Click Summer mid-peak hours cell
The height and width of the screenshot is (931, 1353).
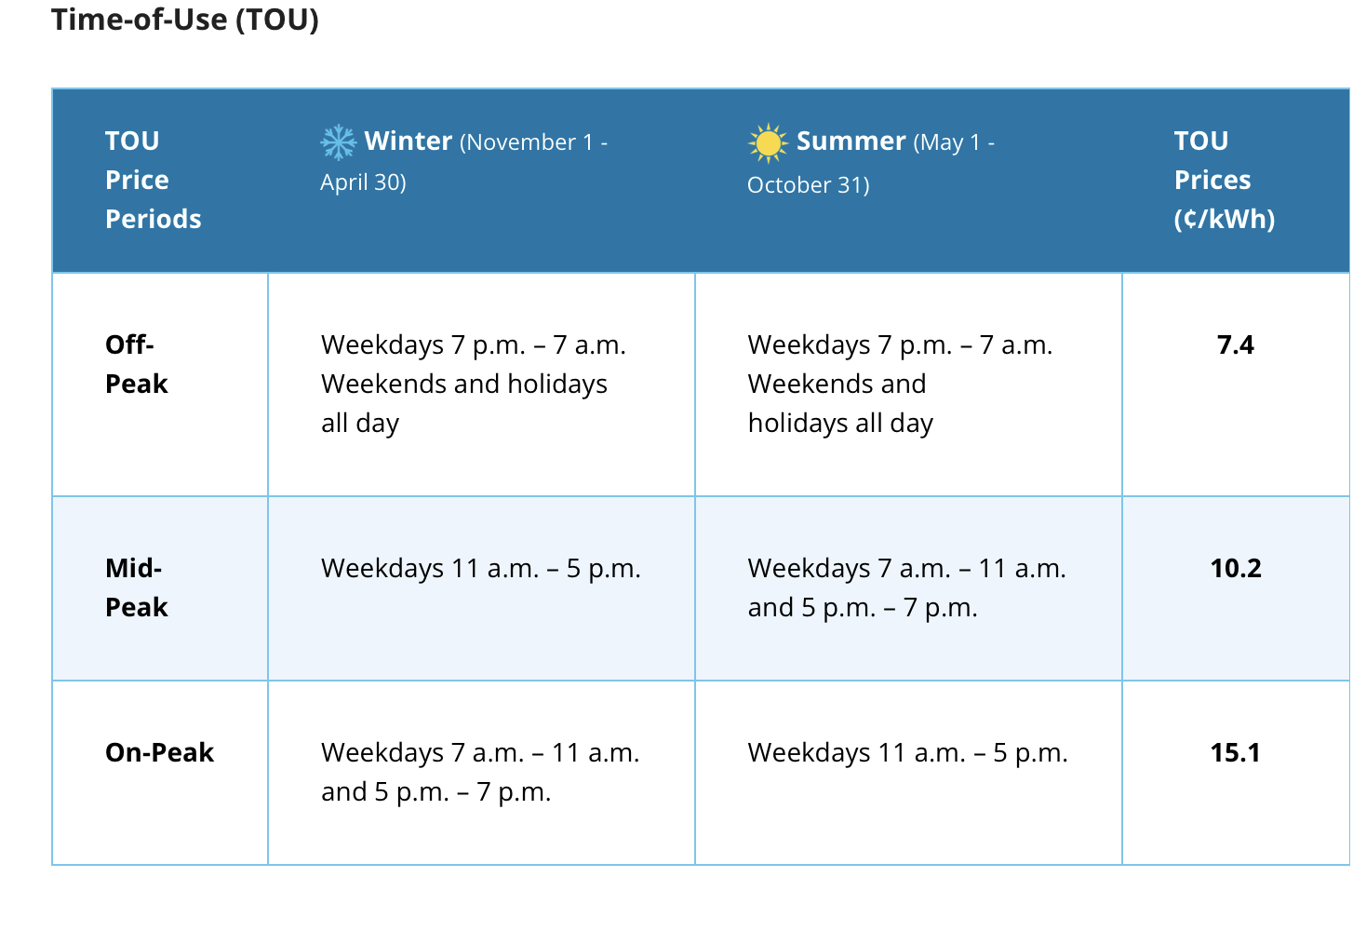[907, 587]
